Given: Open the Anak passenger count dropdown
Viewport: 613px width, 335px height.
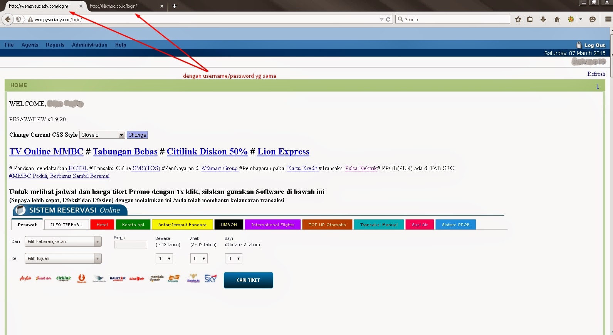Looking at the screenshot, I should [199, 259].
